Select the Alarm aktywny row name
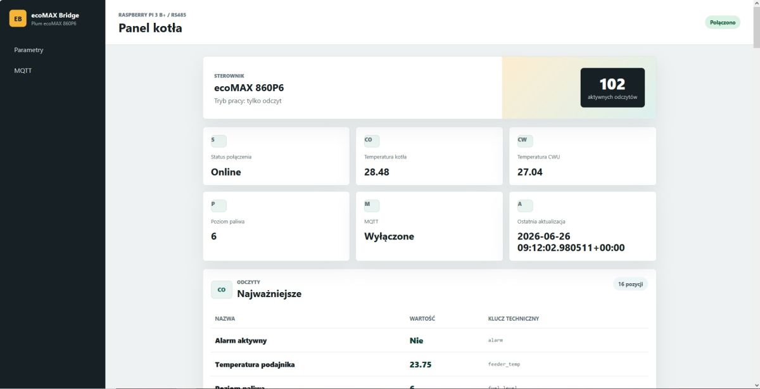 tap(241, 341)
